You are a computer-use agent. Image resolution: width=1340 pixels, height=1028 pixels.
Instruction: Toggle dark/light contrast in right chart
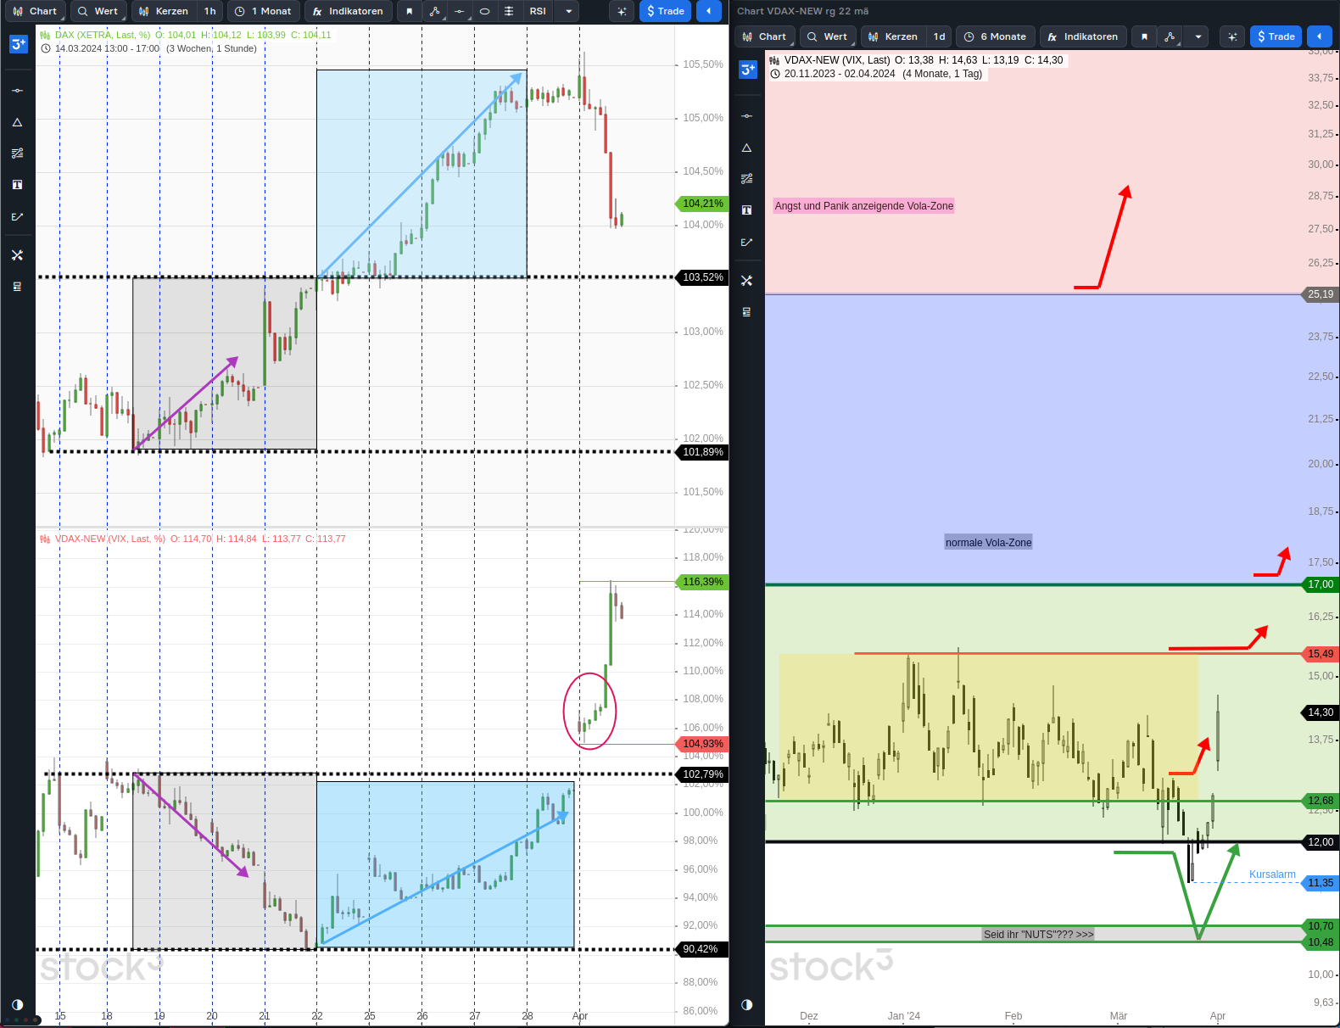click(746, 1004)
